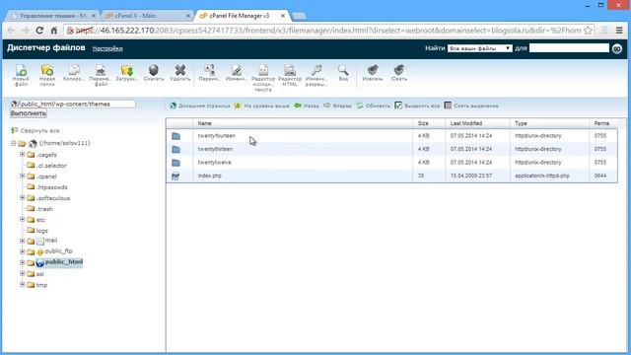Expand the .softaculous folder node

tap(23, 197)
